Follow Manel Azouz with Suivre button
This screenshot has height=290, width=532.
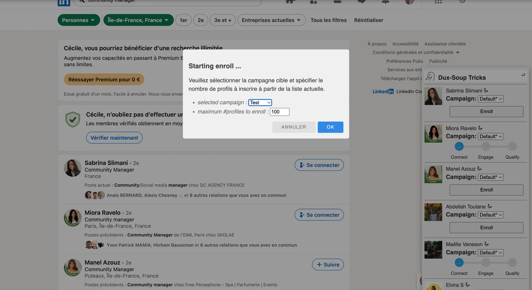click(328, 265)
